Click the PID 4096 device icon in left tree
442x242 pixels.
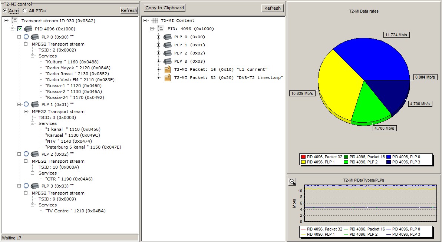(x=28, y=29)
